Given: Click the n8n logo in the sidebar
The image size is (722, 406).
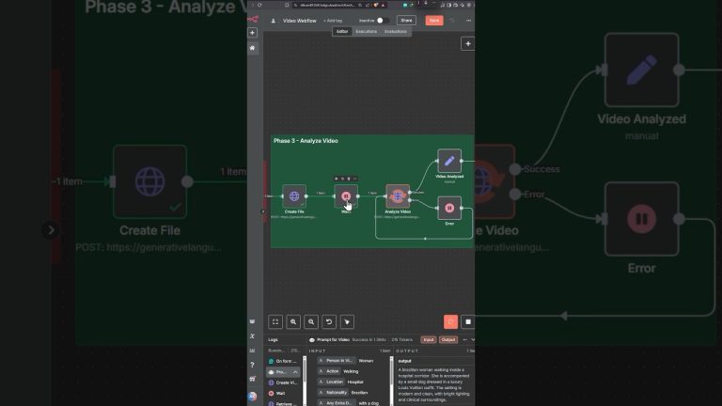Looking at the screenshot, I should click(253, 20).
